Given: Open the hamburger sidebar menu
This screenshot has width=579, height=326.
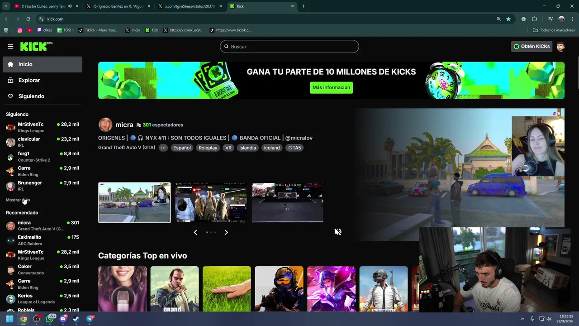Looking at the screenshot, I should [10, 47].
